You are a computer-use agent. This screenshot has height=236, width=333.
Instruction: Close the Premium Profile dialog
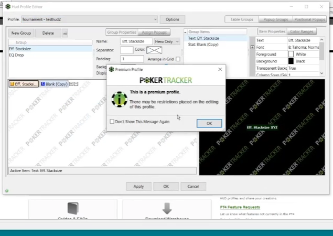coord(220,69)
